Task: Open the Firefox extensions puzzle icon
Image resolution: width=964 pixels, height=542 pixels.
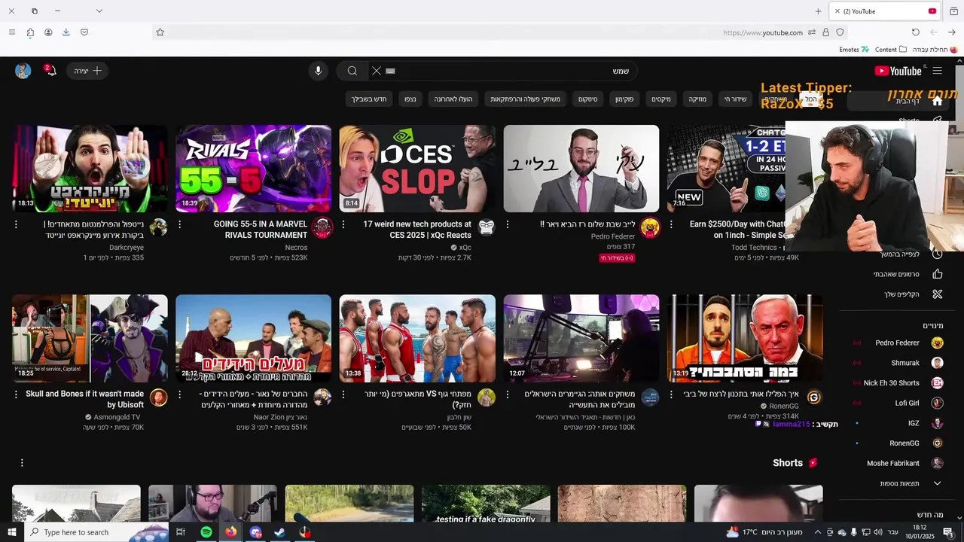Action: (30, 32)
